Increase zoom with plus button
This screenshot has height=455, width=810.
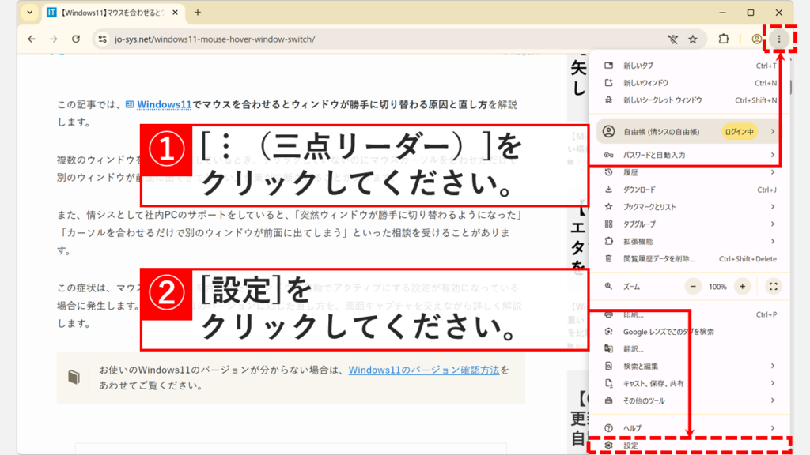coord(742,286)
